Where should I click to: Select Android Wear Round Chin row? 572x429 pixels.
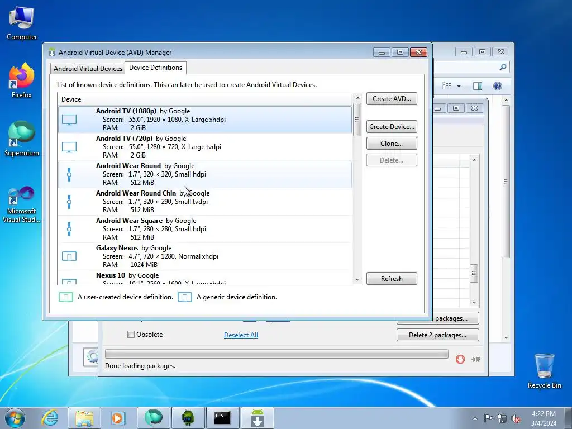click(205, 202)
